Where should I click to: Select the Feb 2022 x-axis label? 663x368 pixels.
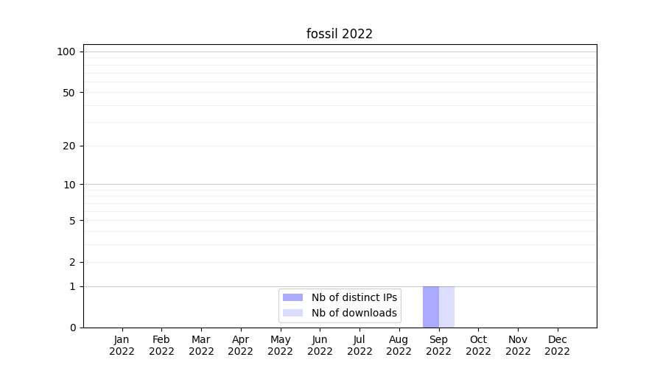[161, 345]
